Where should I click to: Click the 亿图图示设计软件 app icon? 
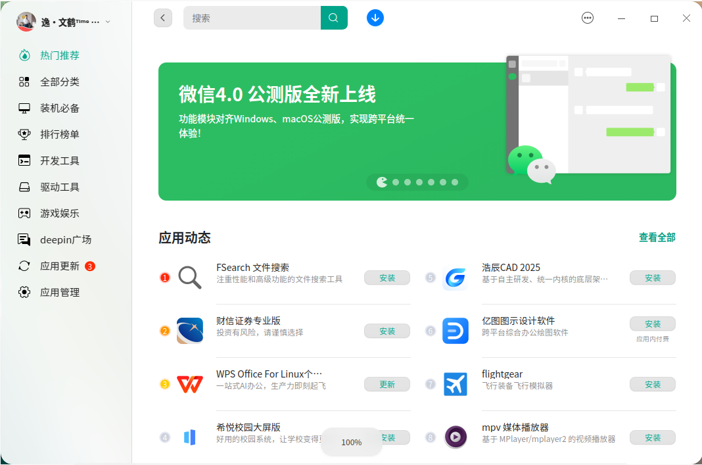click(456, 331)
